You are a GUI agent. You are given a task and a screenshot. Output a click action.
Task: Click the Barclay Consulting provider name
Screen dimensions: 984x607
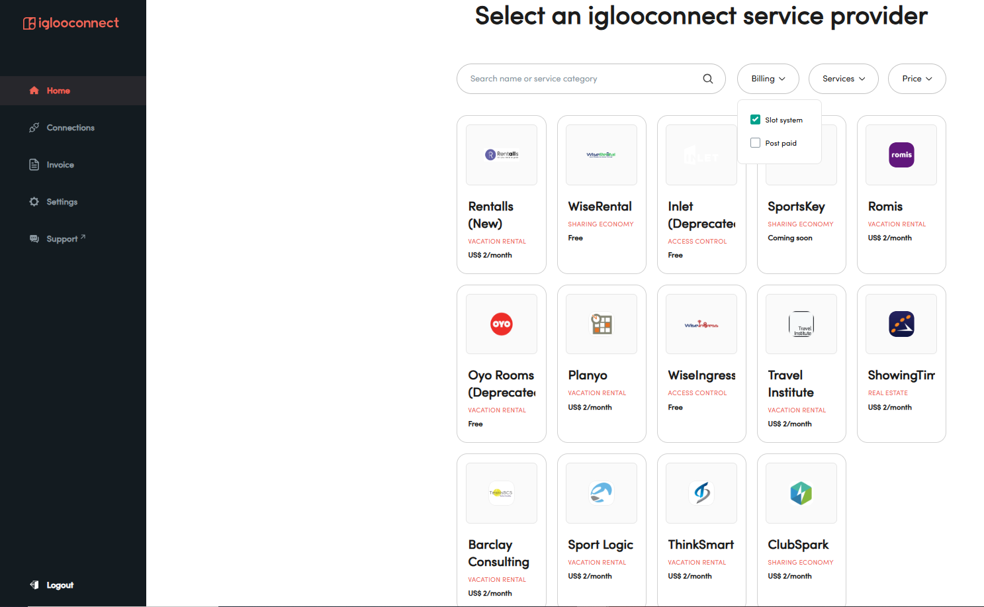[499, 553]
